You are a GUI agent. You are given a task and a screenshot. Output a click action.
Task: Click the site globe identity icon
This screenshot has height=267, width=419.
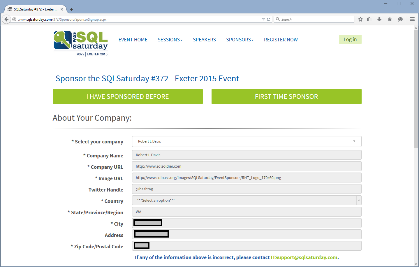14,20
